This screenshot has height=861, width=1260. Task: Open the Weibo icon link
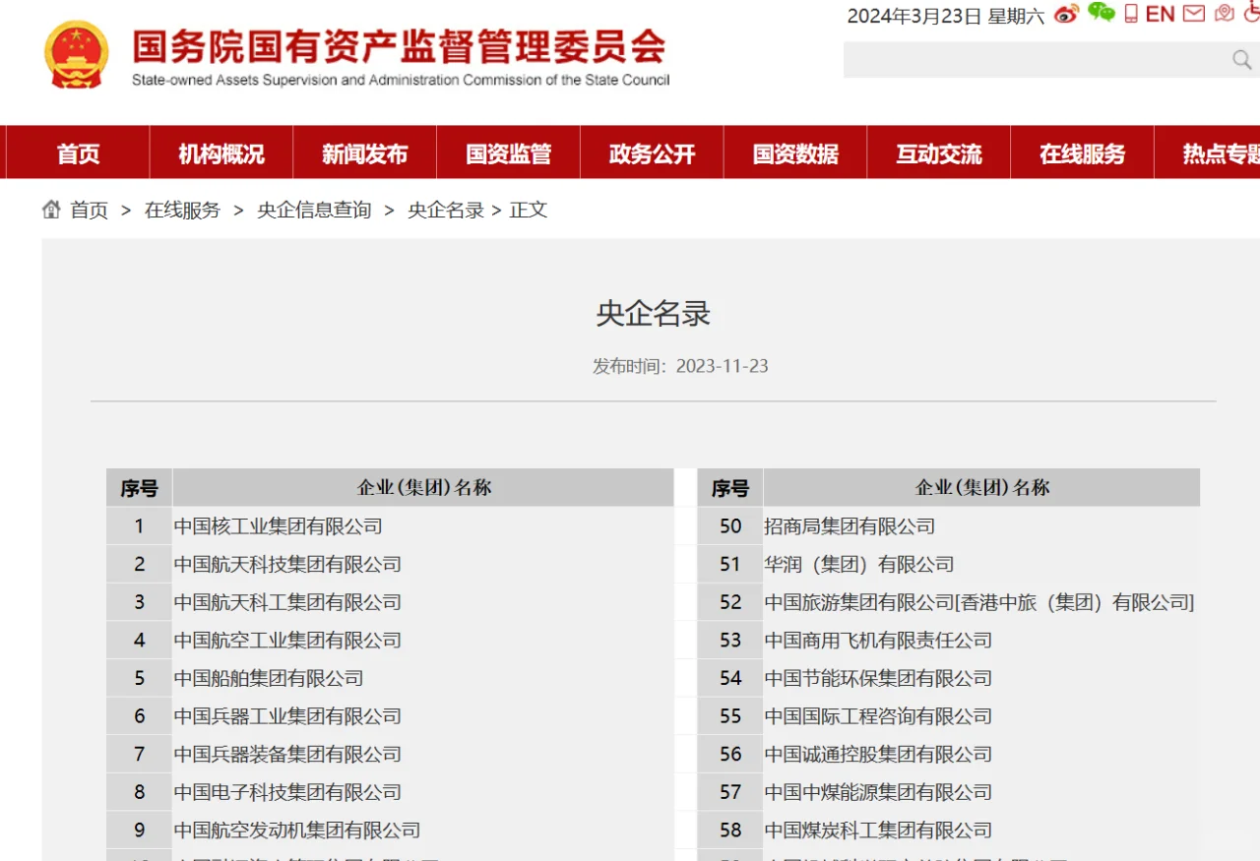[1066, 14]
